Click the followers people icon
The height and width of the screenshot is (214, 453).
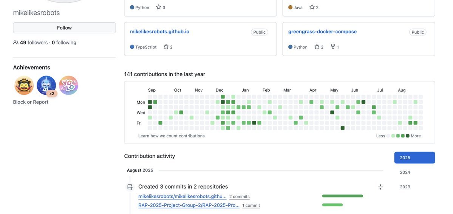point(15,42)
